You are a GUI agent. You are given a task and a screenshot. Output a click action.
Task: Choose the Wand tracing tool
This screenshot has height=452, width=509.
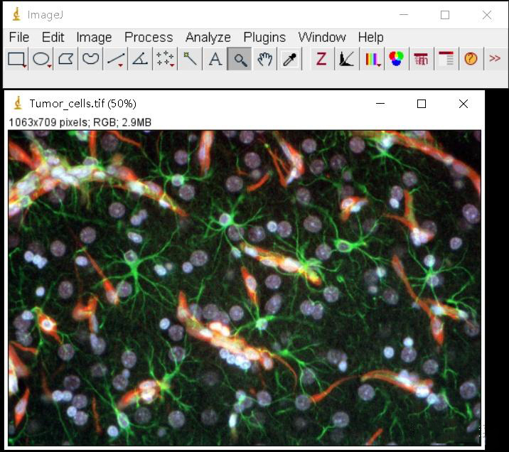point(190,59)
